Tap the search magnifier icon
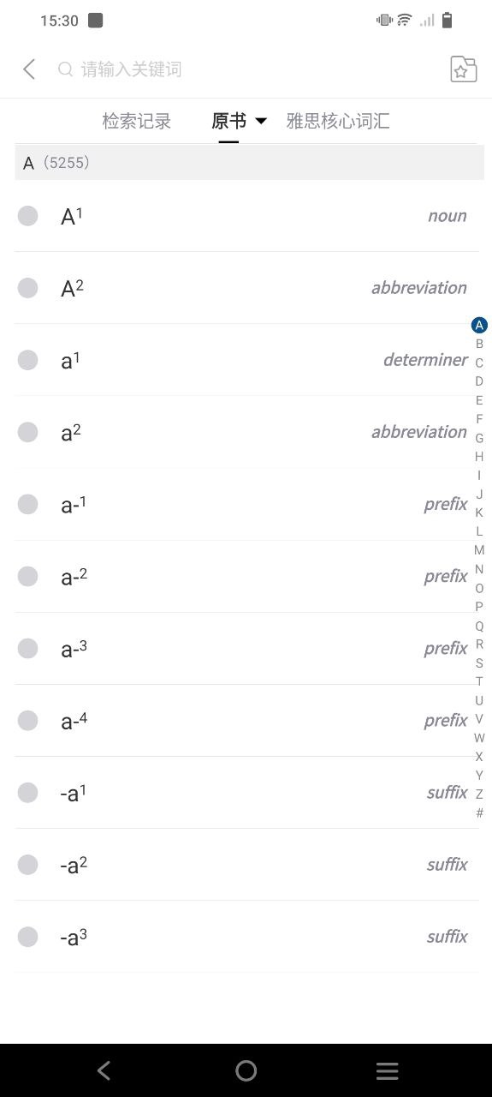Viewport: 492px width, 1097px height. pos(65,69)
